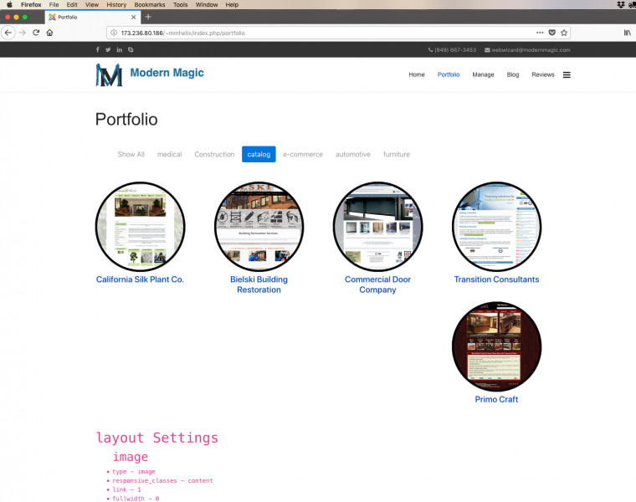Screen dimensions: 636x502
Task: Open the Reviews nav link
Action: pyautogui.click(x=543, y=74)
